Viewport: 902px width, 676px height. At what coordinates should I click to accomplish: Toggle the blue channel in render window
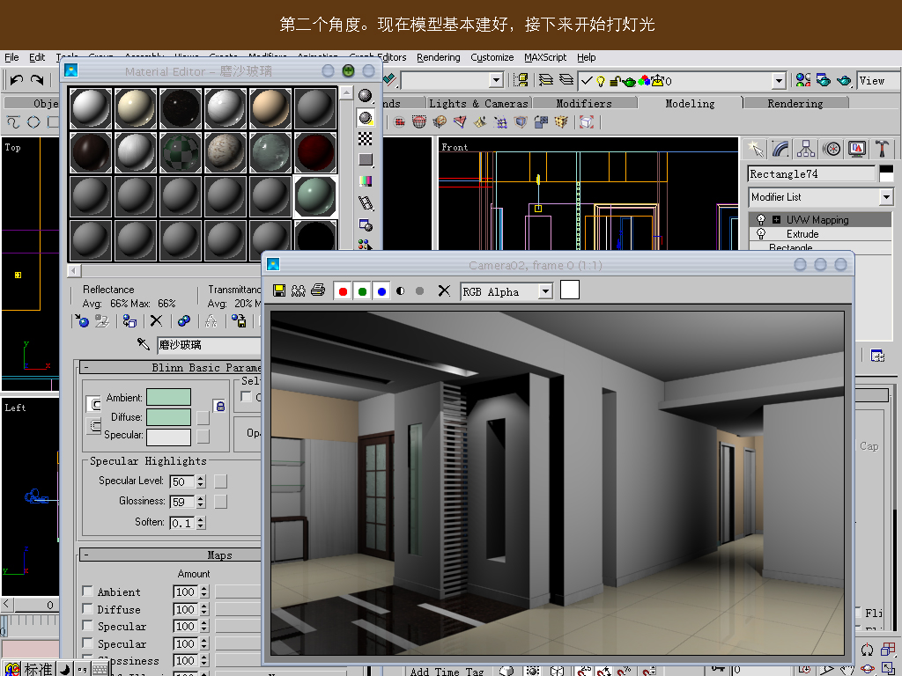pos(381,291)
